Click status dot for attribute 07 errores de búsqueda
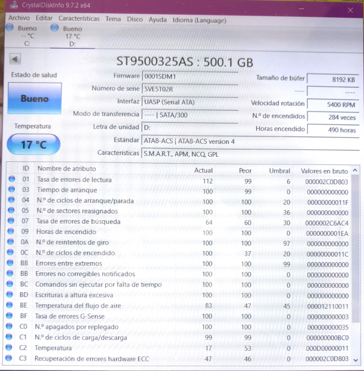364x371 pixels. pos(11,221)
